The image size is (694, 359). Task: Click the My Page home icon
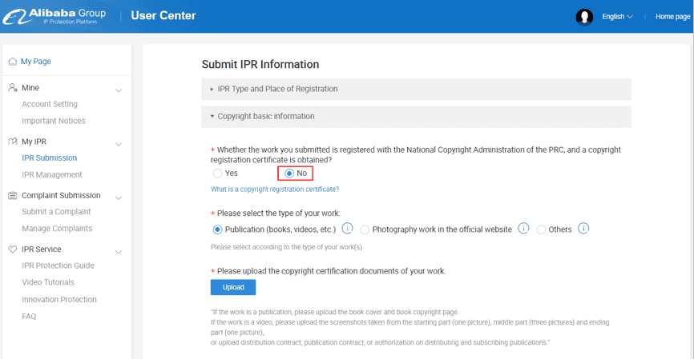(x=12, y=62)
